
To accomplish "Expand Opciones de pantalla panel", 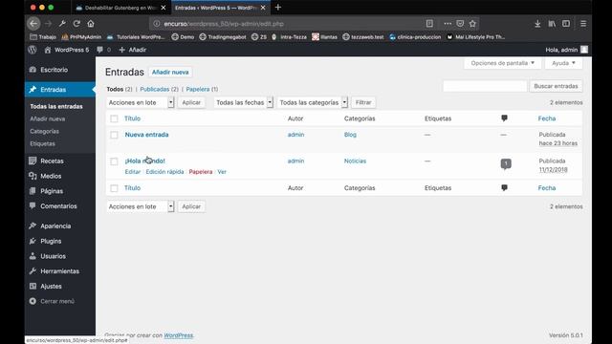I will 502,63.
